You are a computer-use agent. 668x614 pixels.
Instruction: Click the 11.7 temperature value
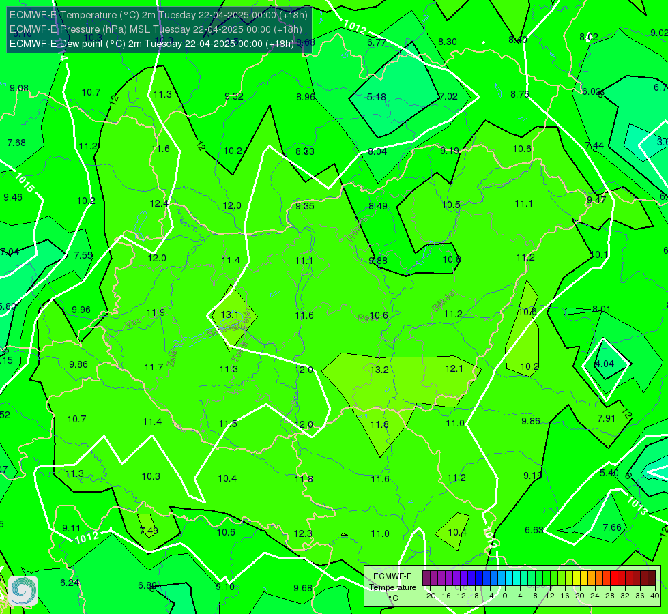click(x=154, y=367)
